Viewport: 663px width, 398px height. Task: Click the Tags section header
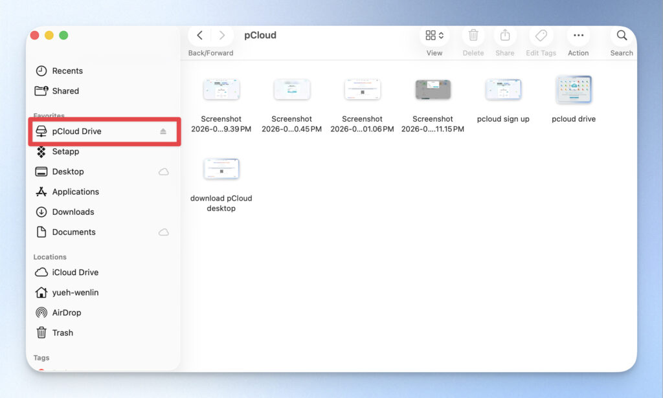point(41,358)
